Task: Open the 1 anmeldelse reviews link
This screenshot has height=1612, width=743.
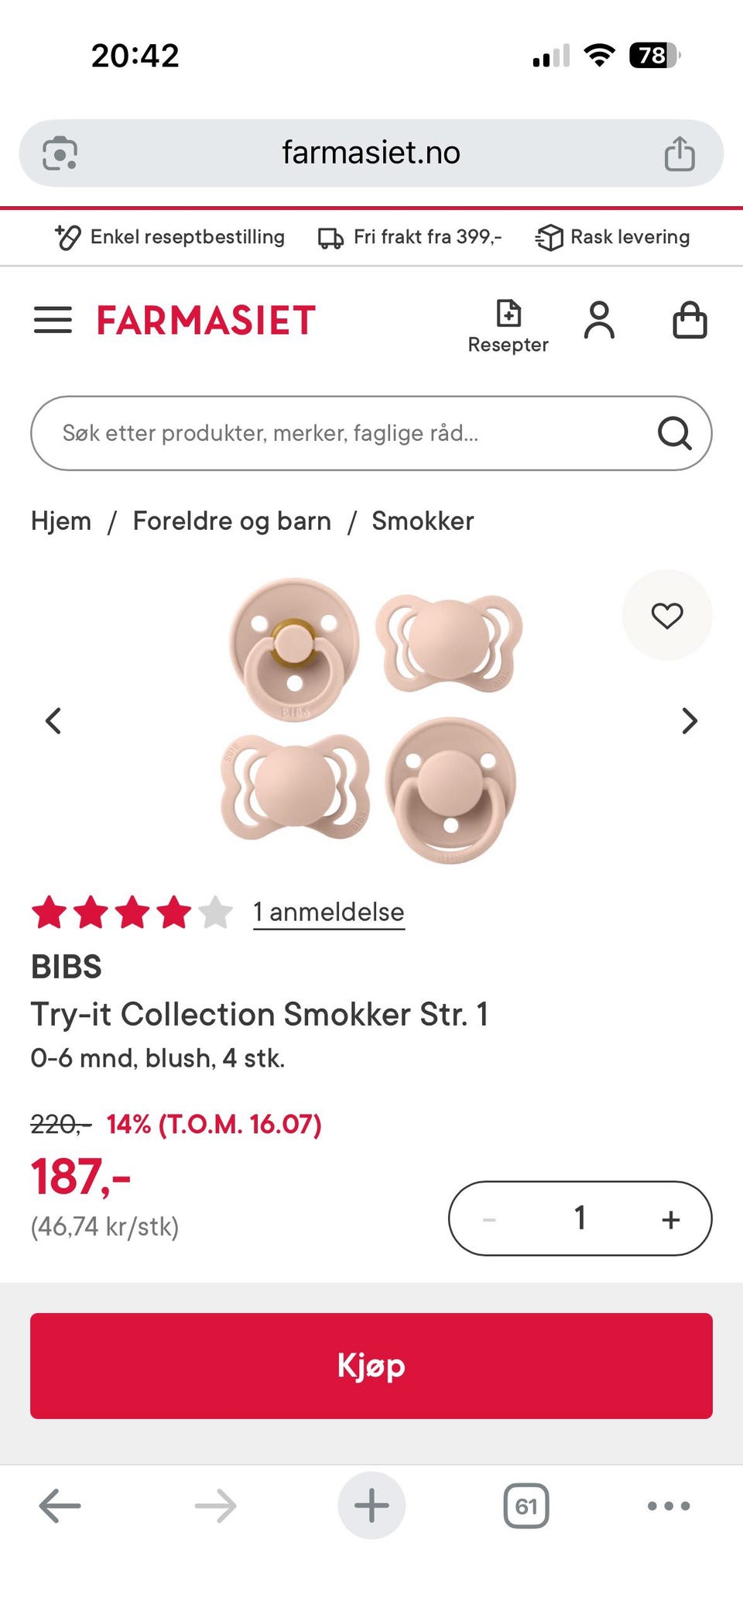Action: pyautogui.click(x=329, y=912)
